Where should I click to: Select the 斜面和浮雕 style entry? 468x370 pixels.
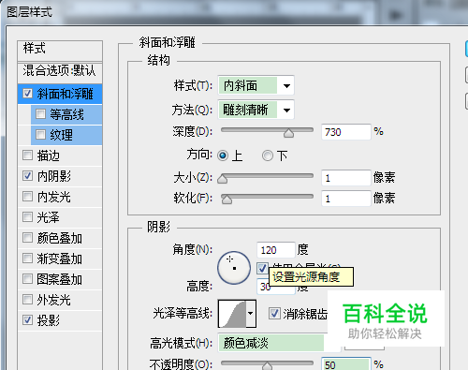(x=60, y=94)
